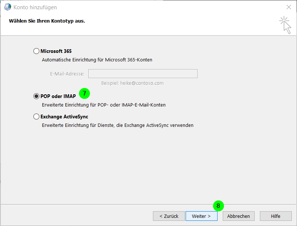The width and height of the screenshot is (297, 226).
Task: Select the POP oder IMAP radio button
Action: point(36,96)
